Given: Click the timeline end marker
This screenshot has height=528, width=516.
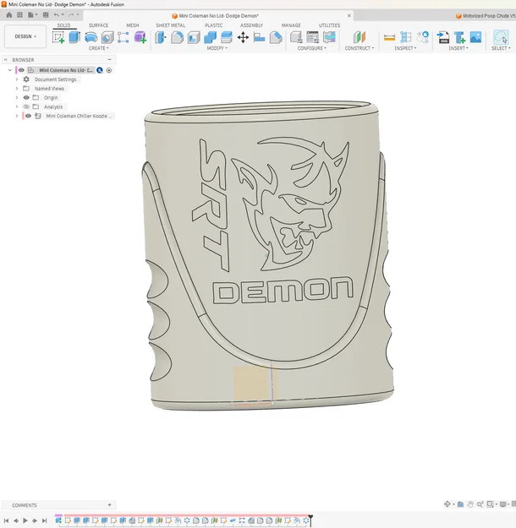Looking at the screenshot, I should tap(310, 520).
